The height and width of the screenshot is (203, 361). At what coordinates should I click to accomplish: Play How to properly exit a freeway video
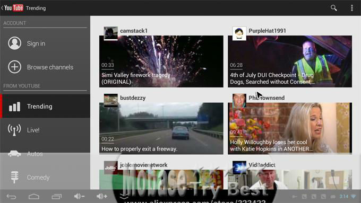coord(161,128)
